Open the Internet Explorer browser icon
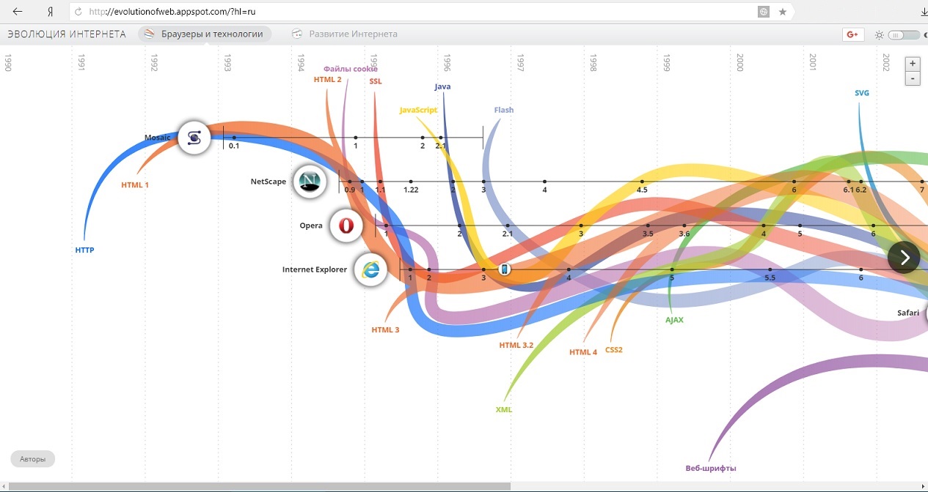The image size is (928, 492). tap(371, 269)
